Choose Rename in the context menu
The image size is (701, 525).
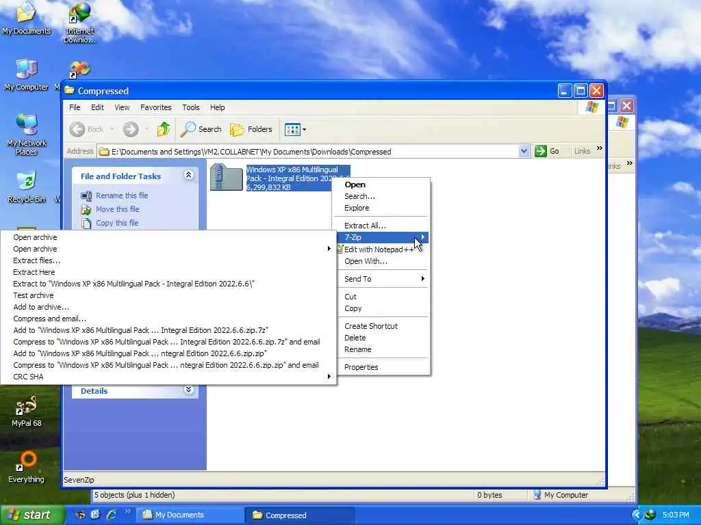click(x=381, y=349)
